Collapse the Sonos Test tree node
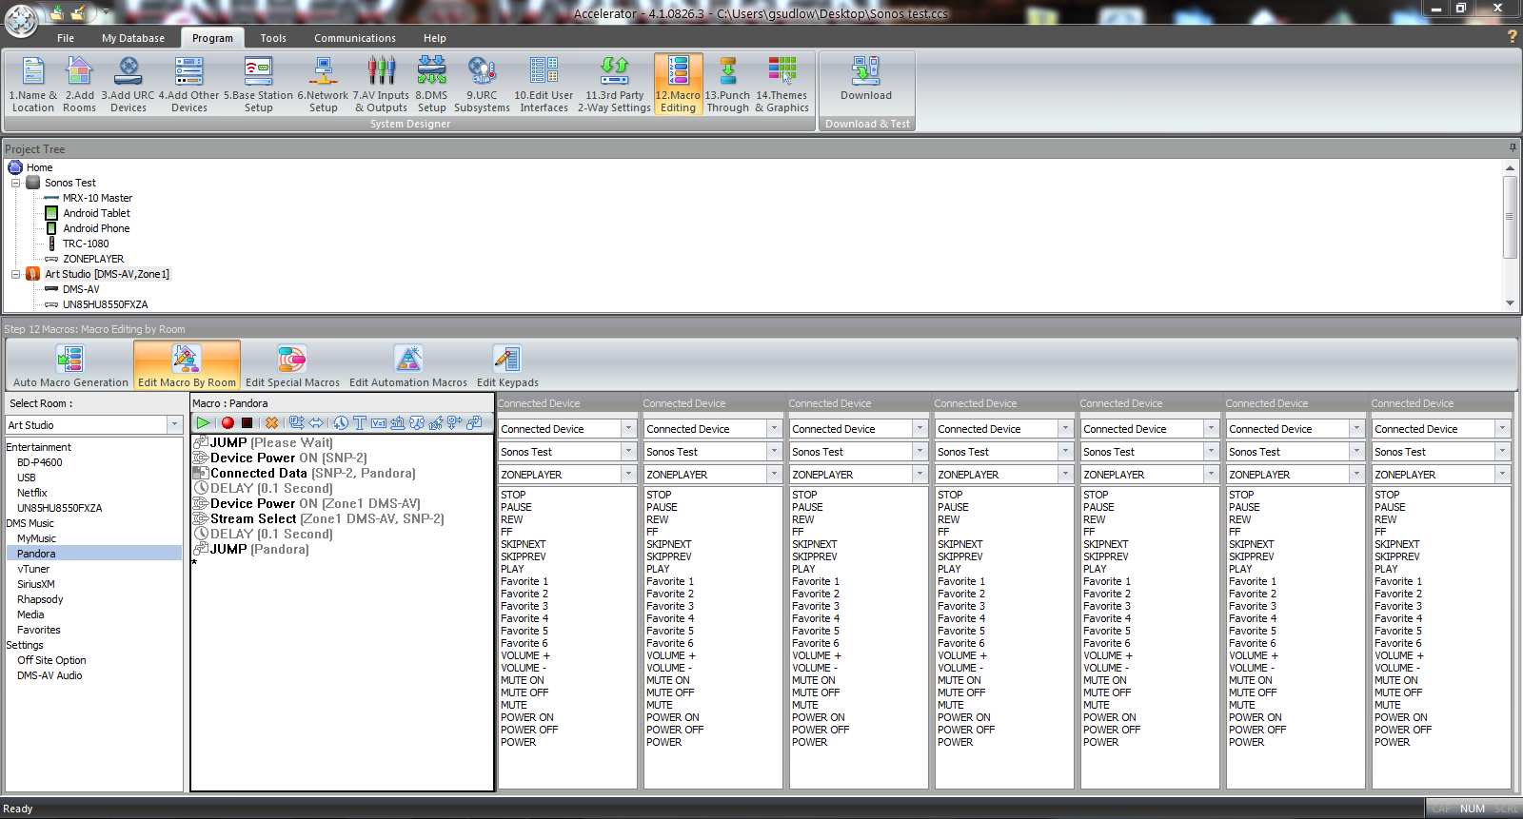This screenshot has width=1523, height=819. (x=16, y=183)
